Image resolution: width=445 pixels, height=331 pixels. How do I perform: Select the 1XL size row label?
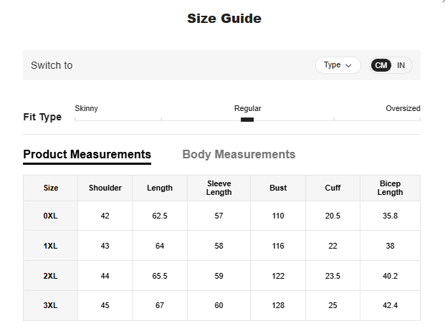51,246
